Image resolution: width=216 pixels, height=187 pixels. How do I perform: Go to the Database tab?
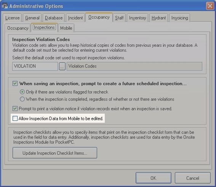(x=54, y=18)
